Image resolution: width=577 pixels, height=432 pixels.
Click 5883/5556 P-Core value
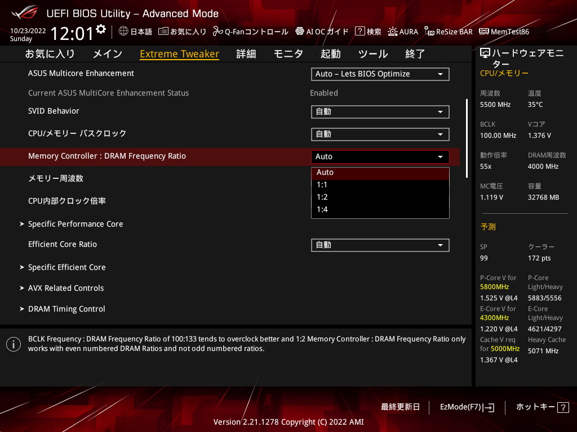[x=545, y=298]
